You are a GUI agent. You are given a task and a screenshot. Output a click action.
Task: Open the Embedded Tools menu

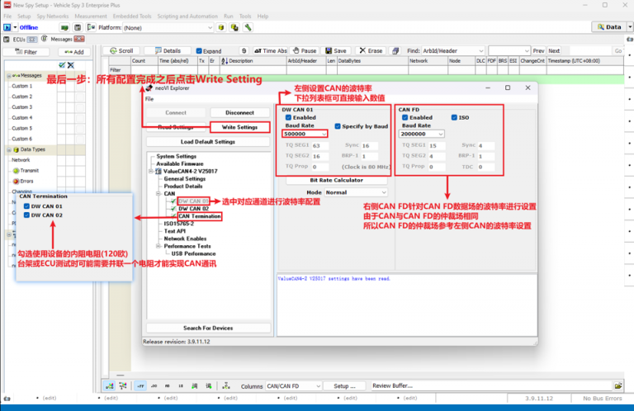tap(134, 16)
